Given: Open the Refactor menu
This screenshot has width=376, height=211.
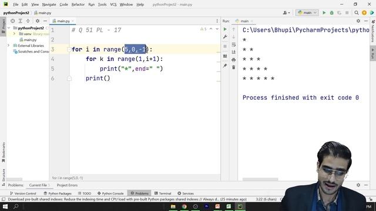Looking at the screenshot, I should coord(78,4).
